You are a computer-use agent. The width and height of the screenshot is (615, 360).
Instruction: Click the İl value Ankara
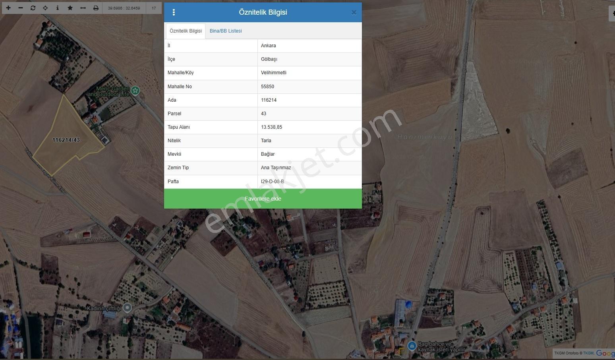pyautogui.click(x=269, y=46)
